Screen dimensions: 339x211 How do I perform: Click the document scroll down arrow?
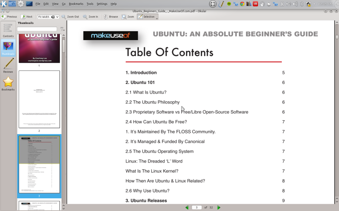336,202
